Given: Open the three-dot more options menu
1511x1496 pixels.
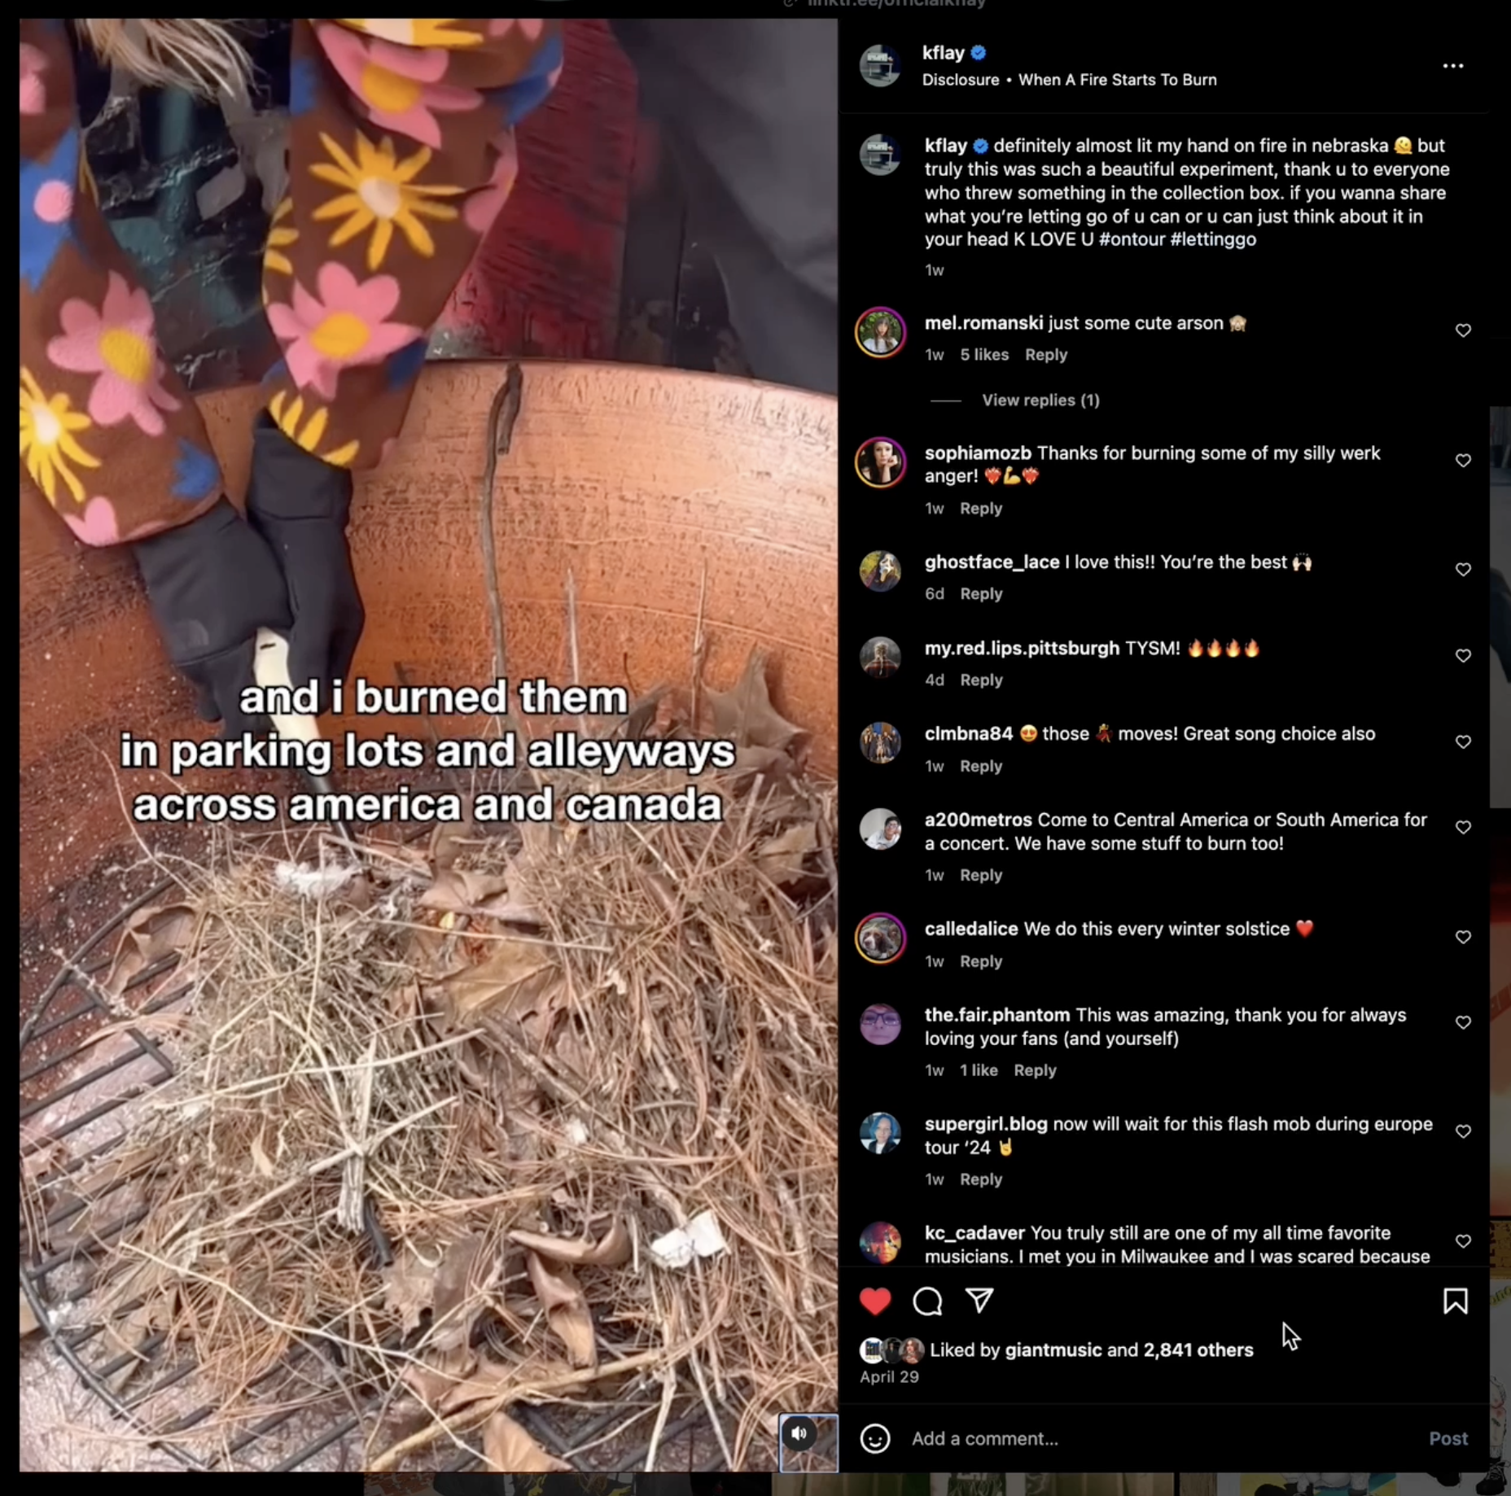Looking at the screenshot, I should click(x=1453, y=66).
